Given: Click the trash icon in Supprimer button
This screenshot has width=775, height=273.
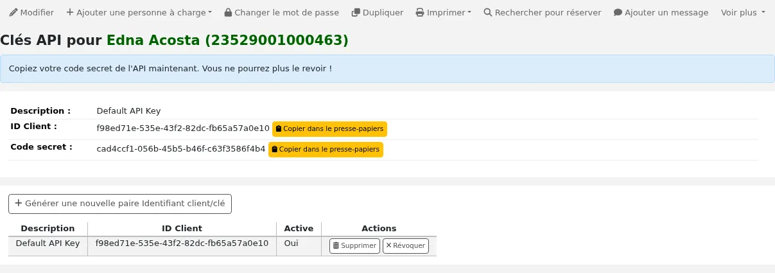Looking at the screenshot, I should [x=336, y=245].
